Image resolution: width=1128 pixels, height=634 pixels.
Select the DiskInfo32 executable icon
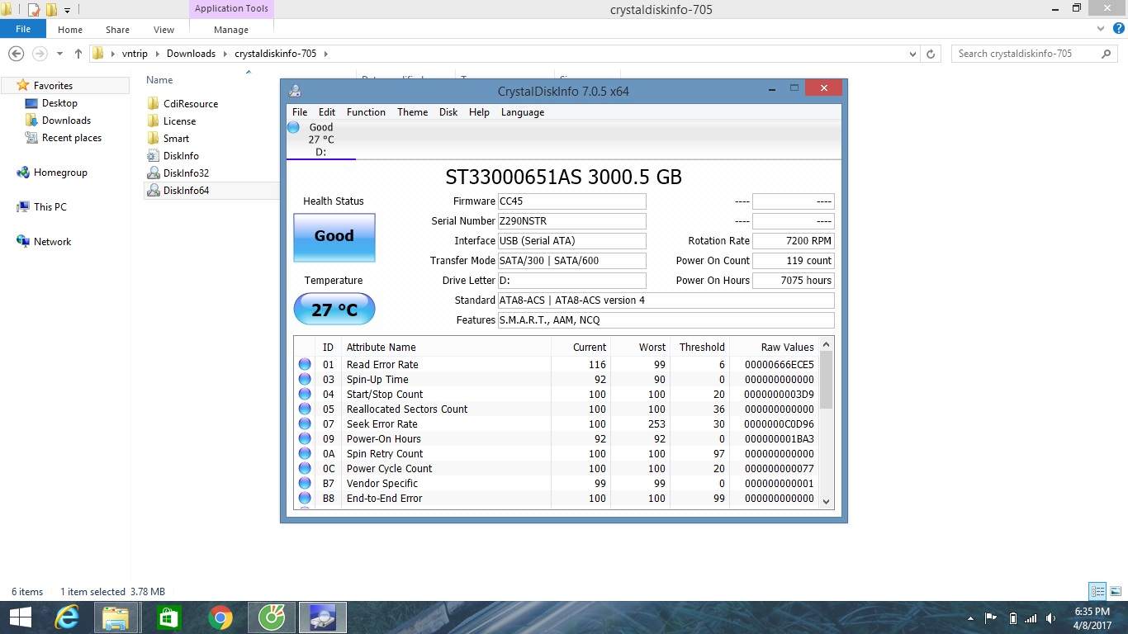pos(153,173)
